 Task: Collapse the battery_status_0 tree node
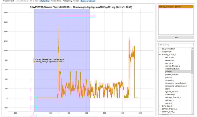(x=159, y=55)
